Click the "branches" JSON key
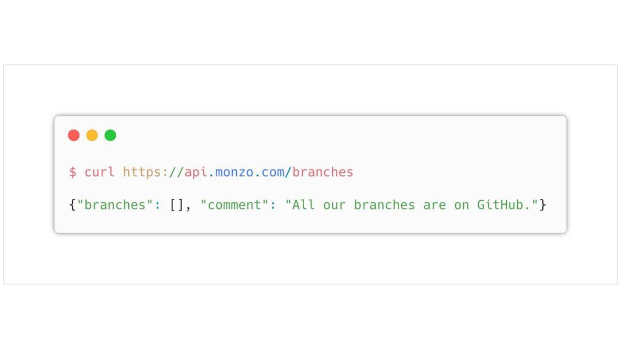This screenshot has width=621, height=349. (115, 205)
